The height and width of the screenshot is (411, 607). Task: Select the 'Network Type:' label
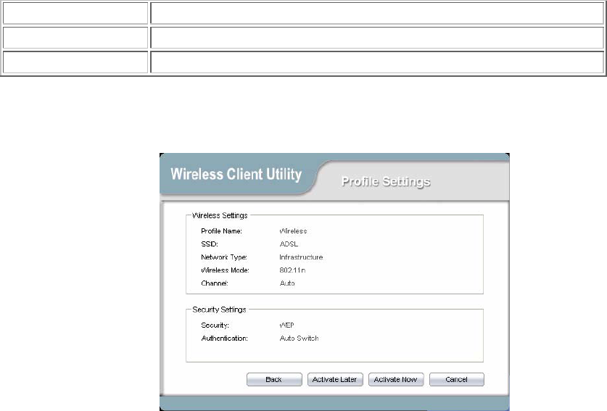[224, 257]
